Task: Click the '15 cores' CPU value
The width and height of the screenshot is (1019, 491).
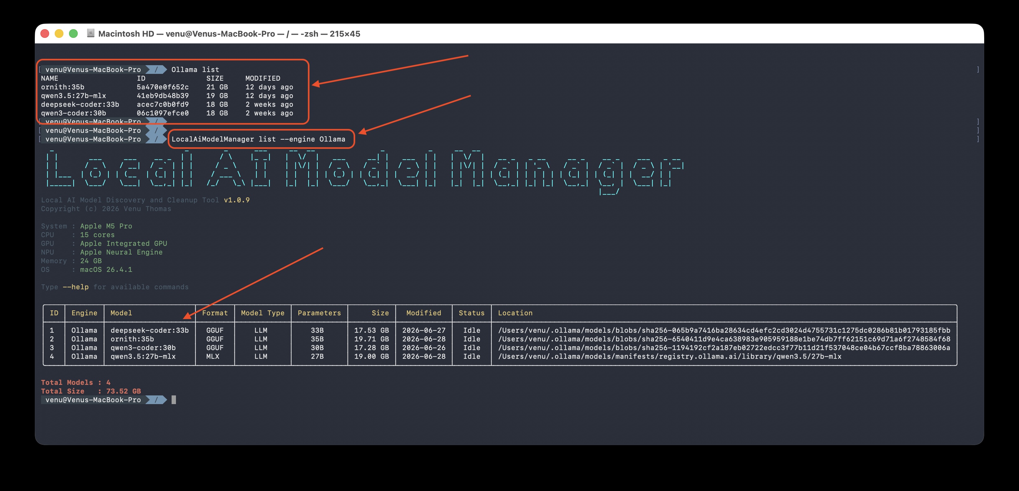Action: (x=97, y=235)
